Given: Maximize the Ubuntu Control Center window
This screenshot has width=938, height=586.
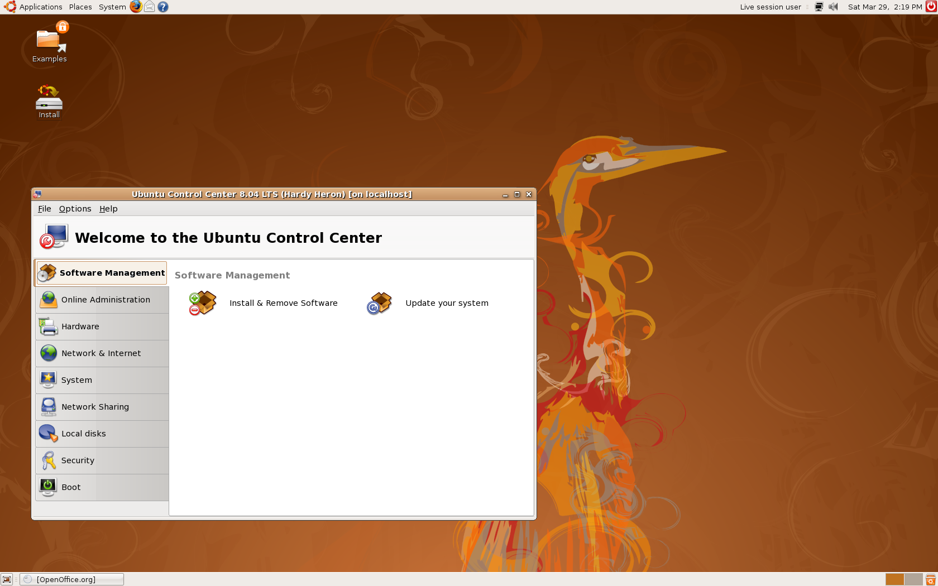Looking at the screenshot, I should (x=517, y=194).
